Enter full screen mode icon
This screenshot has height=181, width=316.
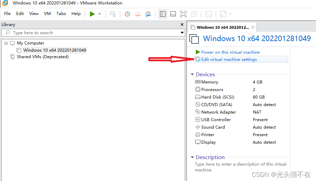(x=183, y=14)
